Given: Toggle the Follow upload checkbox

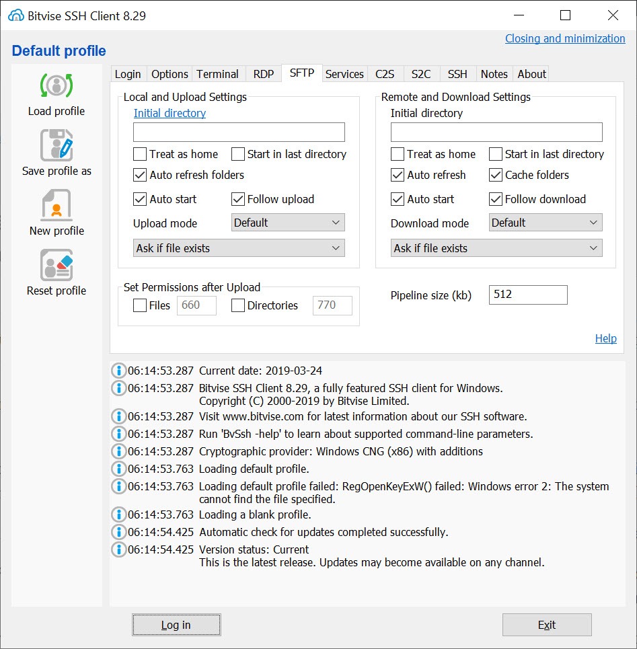Looking at the screenshot, I should (x=238, y=199).
